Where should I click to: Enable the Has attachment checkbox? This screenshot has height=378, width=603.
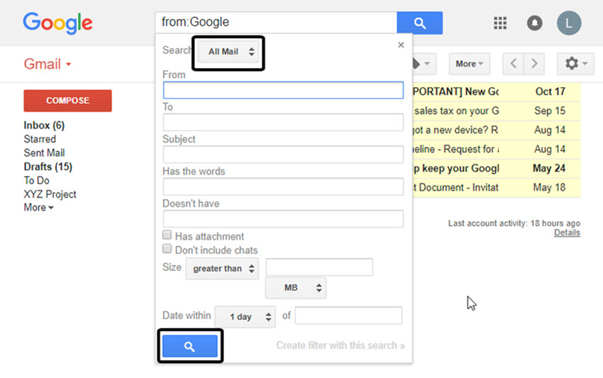click(167, 235)
